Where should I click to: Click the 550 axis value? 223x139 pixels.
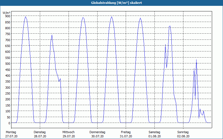(x=8, y=58)
